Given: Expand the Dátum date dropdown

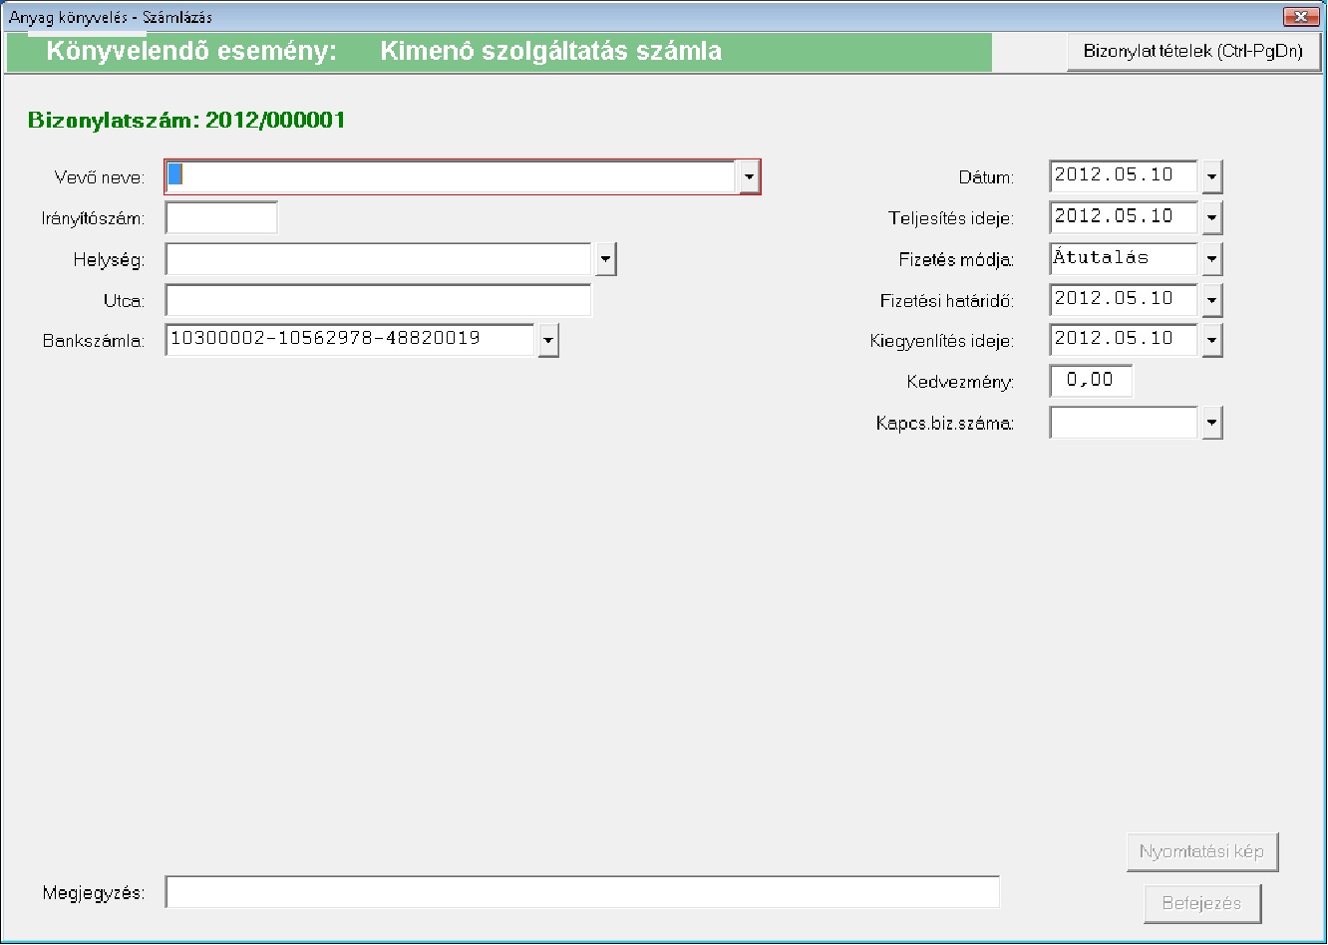Looking at the screenshot, I should pyautogui.click(x=1211, y=177).
